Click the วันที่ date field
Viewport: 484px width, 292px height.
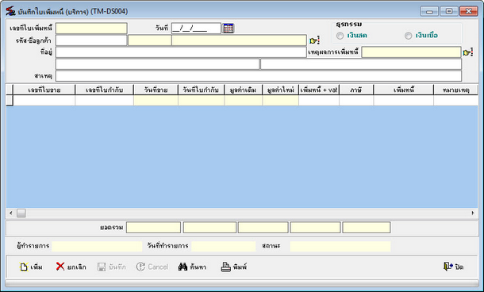[x=196, y=28]
